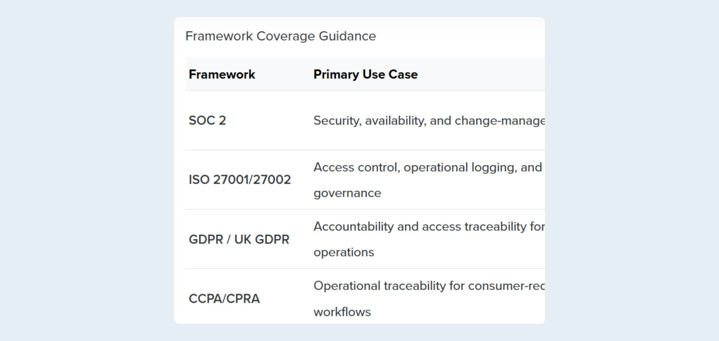Select the Primary Use Case column header
This screenshot has height=341, width=719.
point(365,74)
